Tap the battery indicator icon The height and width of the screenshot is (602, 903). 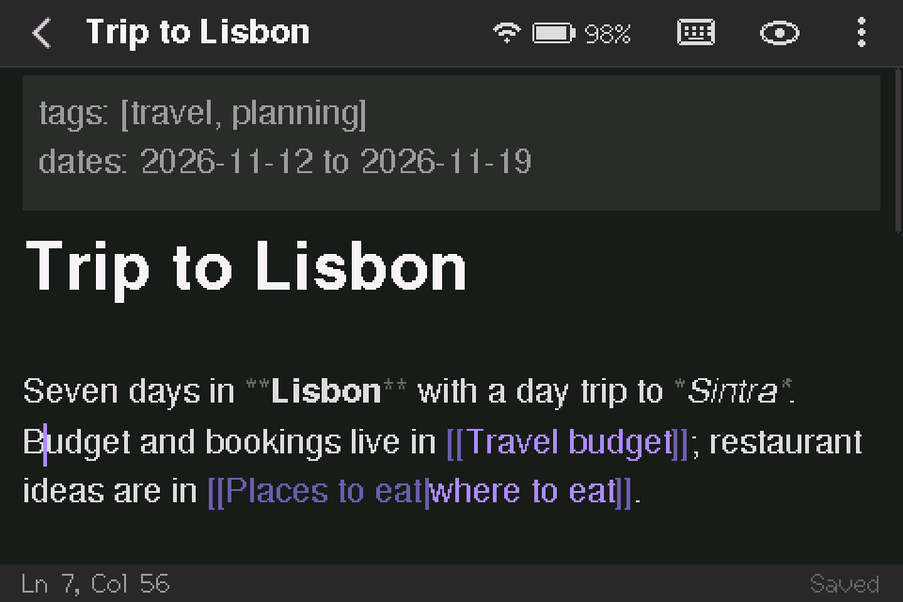pos(553,33)
